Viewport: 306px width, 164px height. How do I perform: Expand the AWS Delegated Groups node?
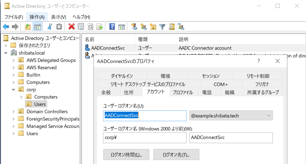click(14, 60)
